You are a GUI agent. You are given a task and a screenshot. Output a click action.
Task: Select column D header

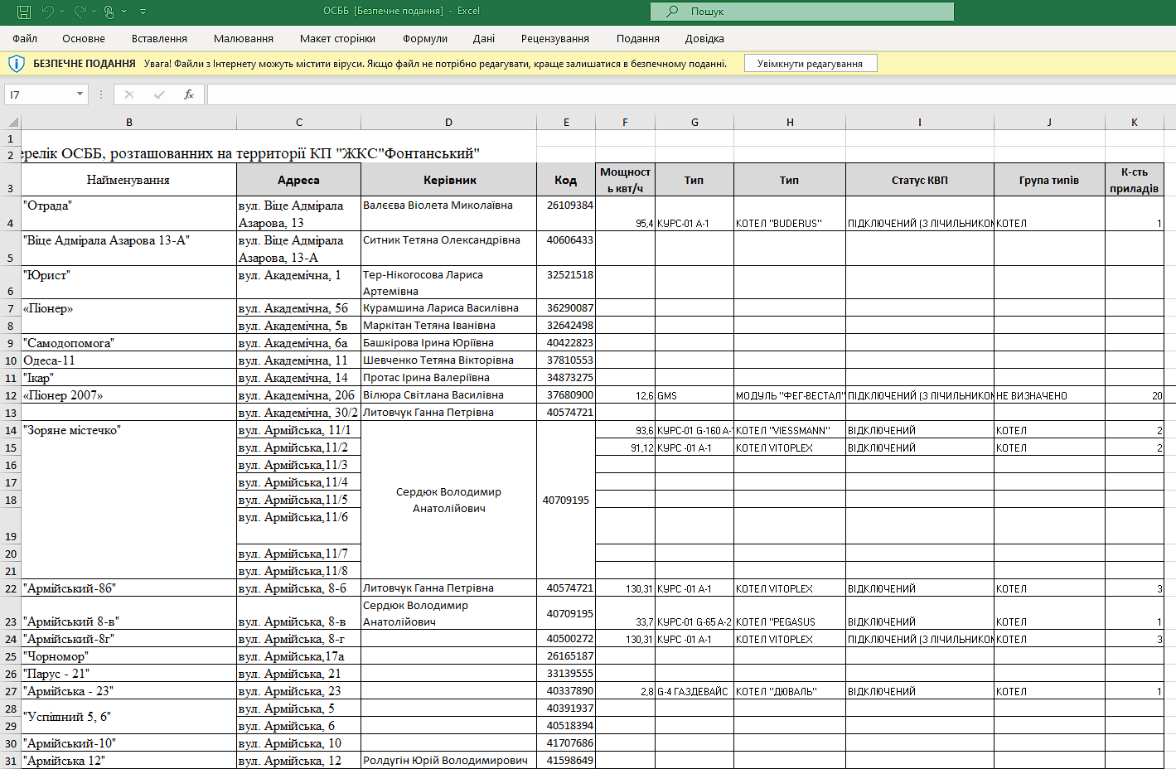tap(448, 122)
